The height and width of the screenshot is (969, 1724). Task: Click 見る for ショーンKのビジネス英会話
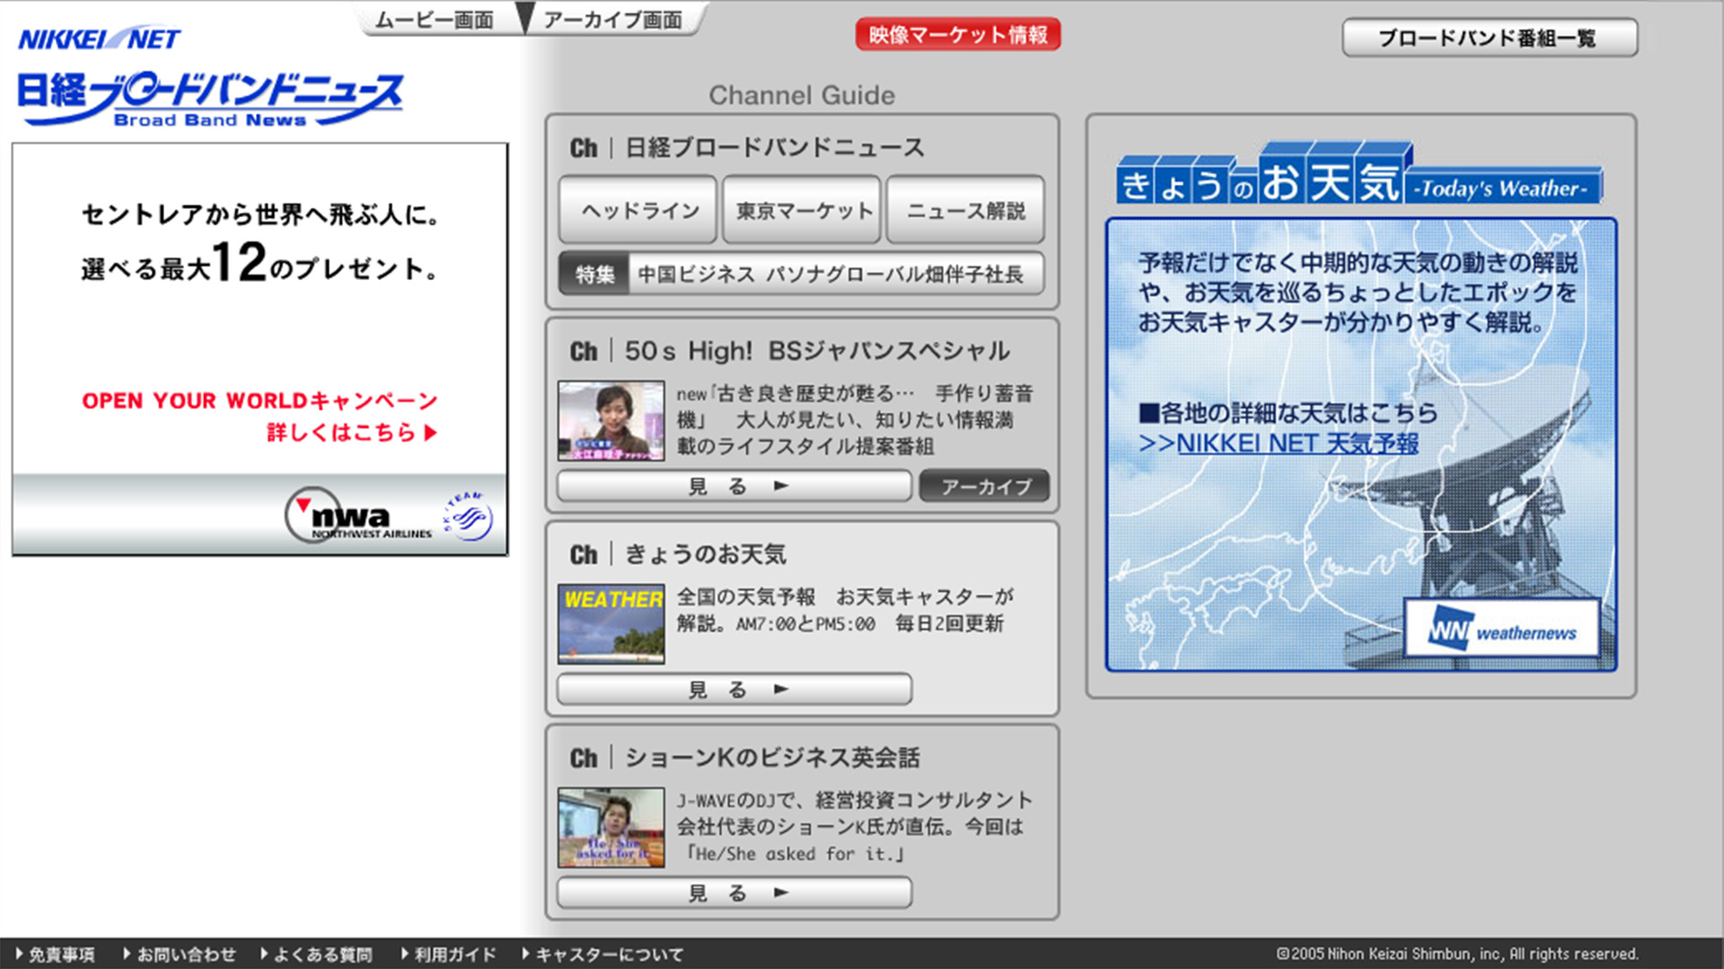point(734,893)
